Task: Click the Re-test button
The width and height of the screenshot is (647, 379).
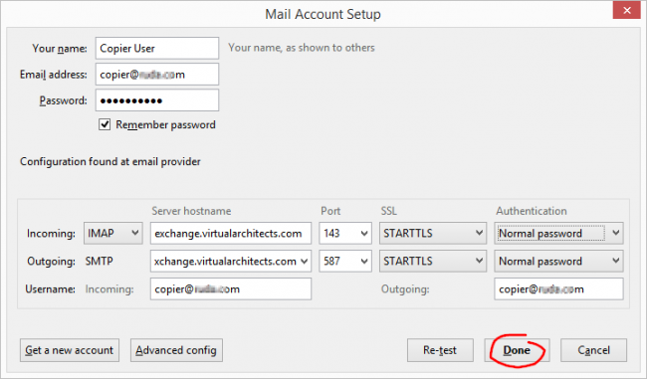Action: click(440, 350)
